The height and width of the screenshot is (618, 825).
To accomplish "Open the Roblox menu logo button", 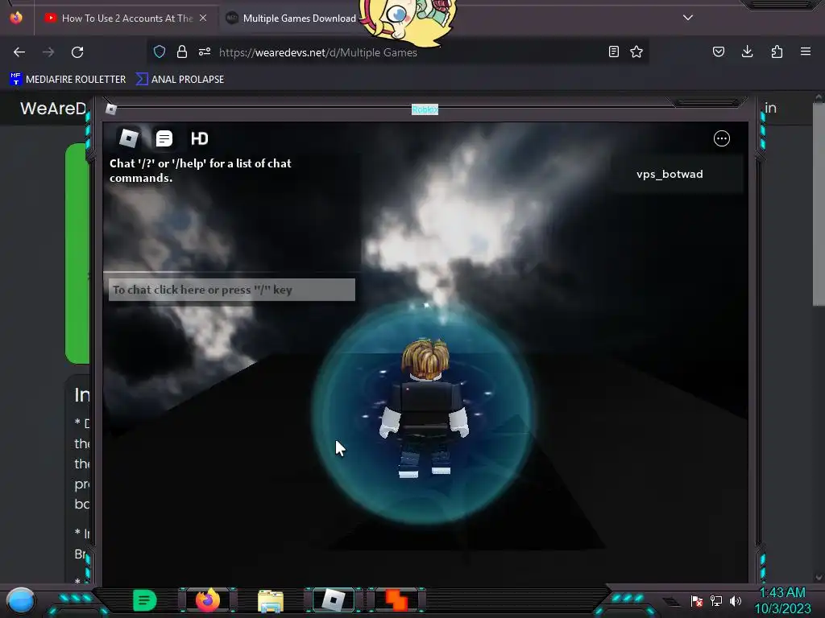I will click(128, 138).
